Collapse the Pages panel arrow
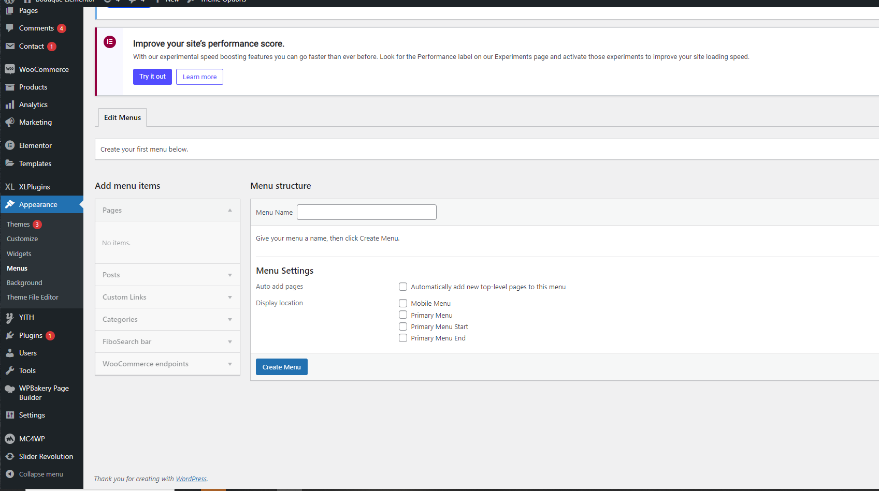 click(230, 210)
